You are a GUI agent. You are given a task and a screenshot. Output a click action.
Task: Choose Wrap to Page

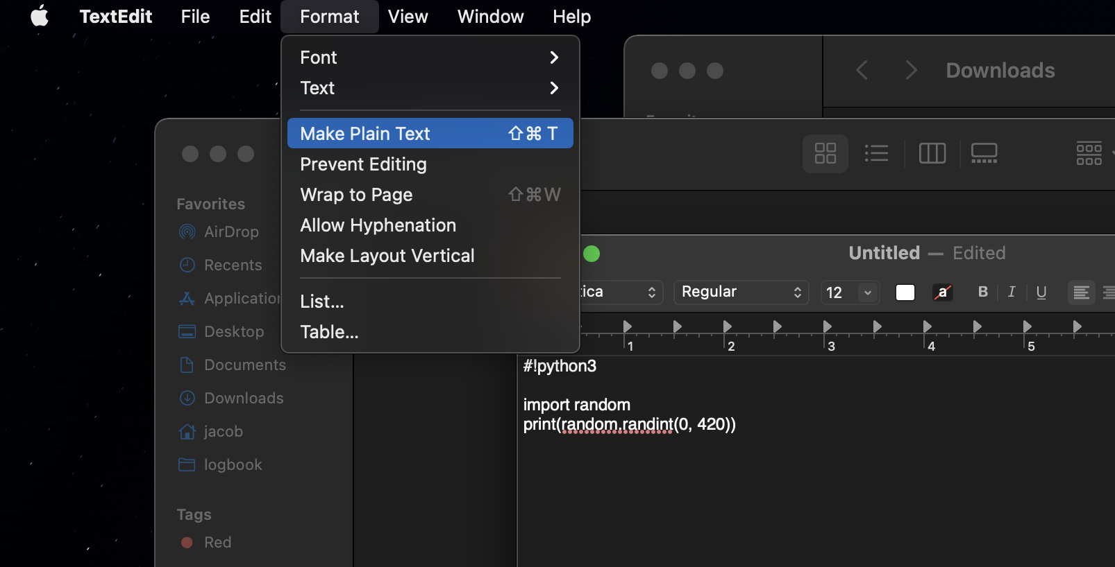pos(430,195)
